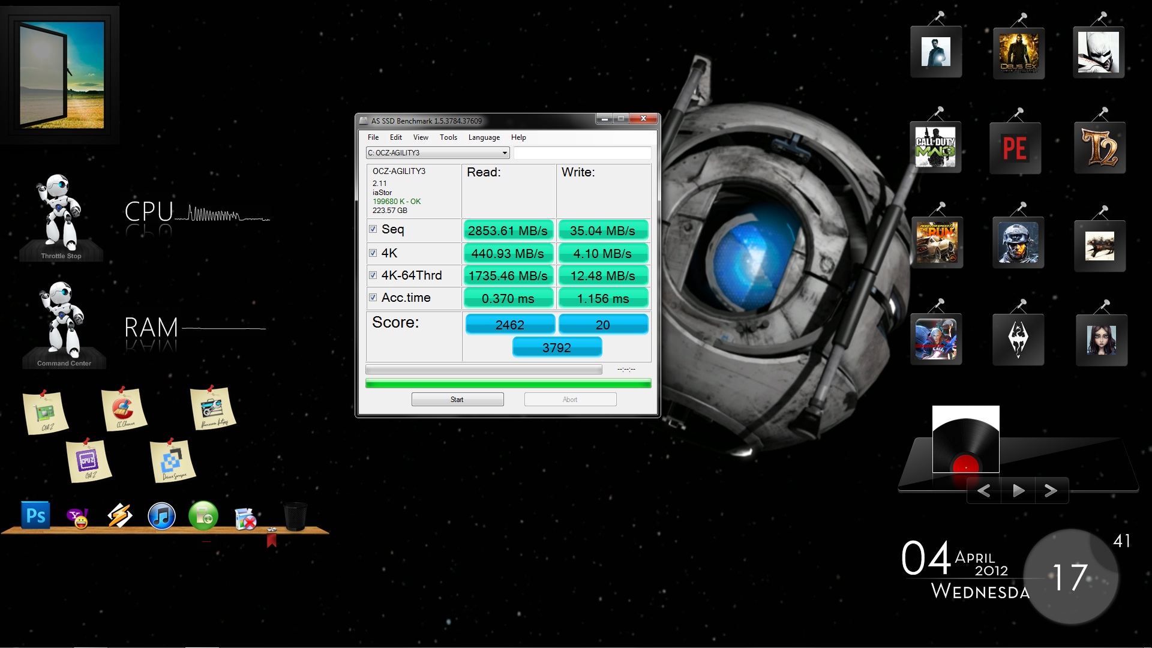The height and width of the screenshot is (648, 1152).
Task: Open Winamp lightning bolt icon
Action: pyautogui.click(x=119, y=515)
